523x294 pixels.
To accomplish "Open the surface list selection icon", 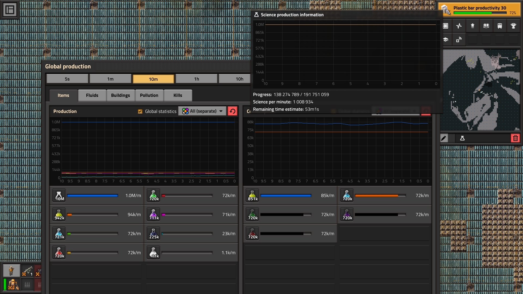I will click(446, 26).
